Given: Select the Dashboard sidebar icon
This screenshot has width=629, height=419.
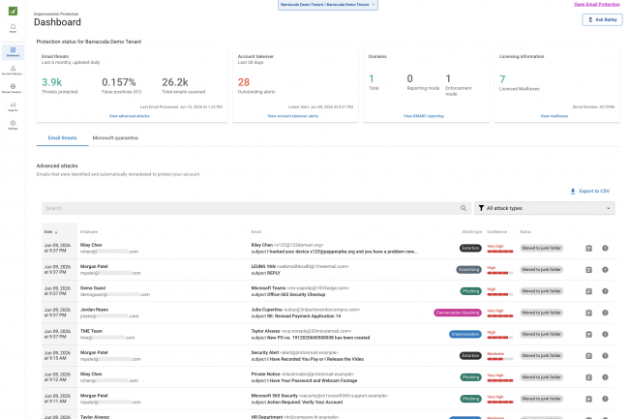Looking at the screenshot, I should pos(13,52).
